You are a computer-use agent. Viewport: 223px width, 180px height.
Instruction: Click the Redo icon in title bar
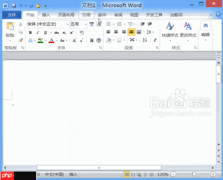coord(31,6)
